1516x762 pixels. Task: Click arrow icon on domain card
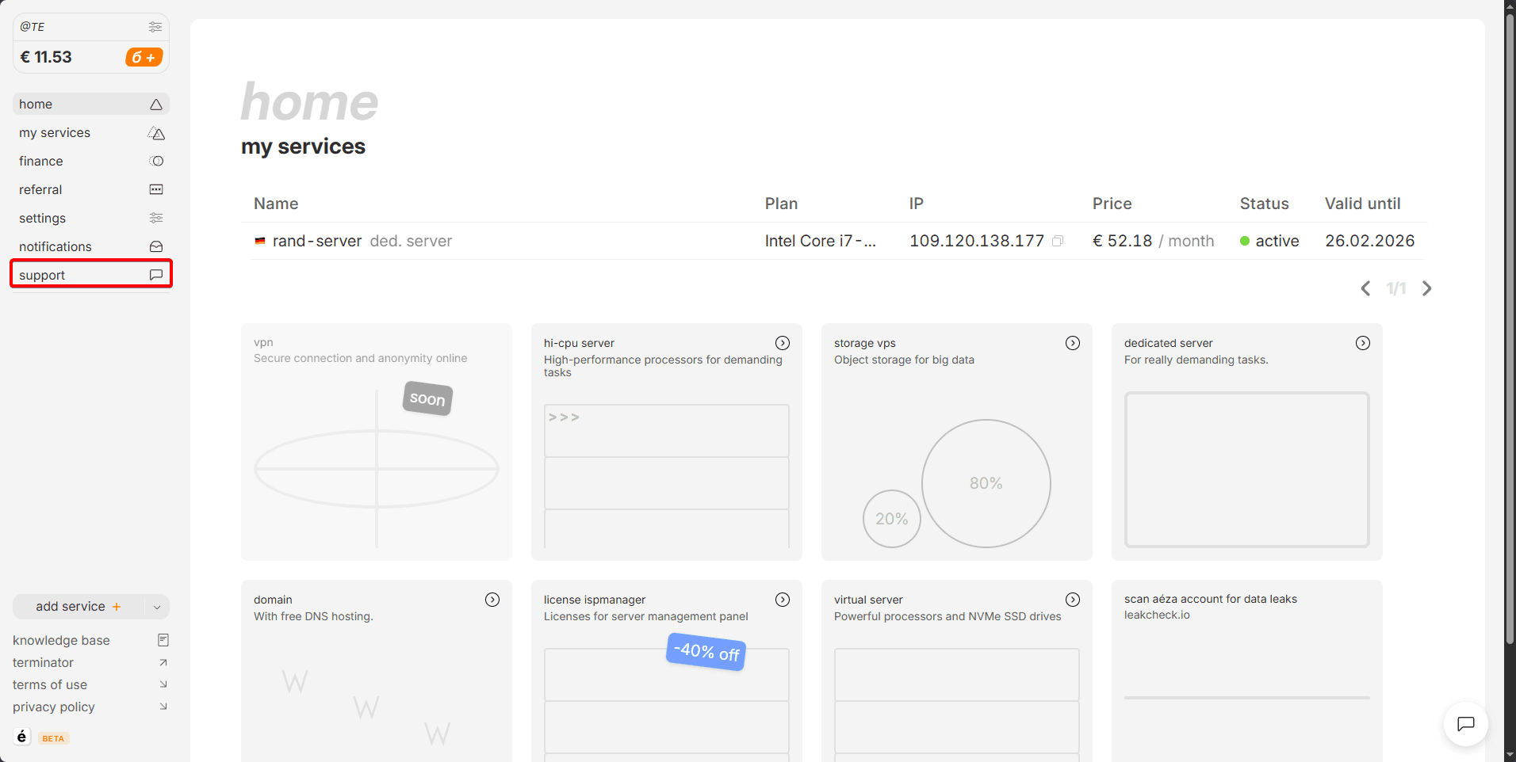point(492,600)
